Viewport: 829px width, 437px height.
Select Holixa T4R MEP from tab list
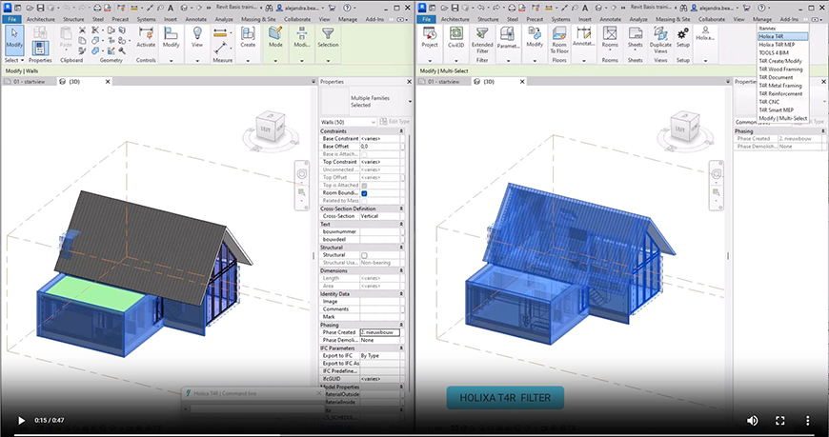tap(777, 45)
